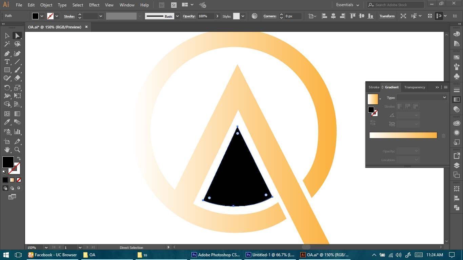Choose the Gradient tool in toolbox
Viewport: 463px width, 260px height.
point(17,114)
